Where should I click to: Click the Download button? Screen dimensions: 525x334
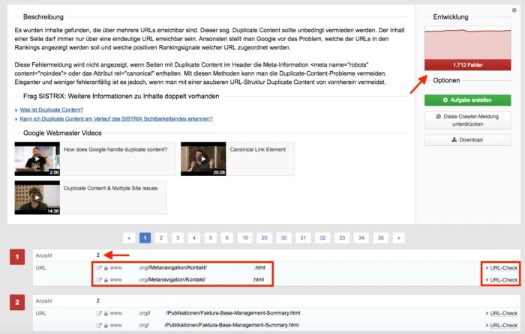pyautogui.click(x=467, y=140)
